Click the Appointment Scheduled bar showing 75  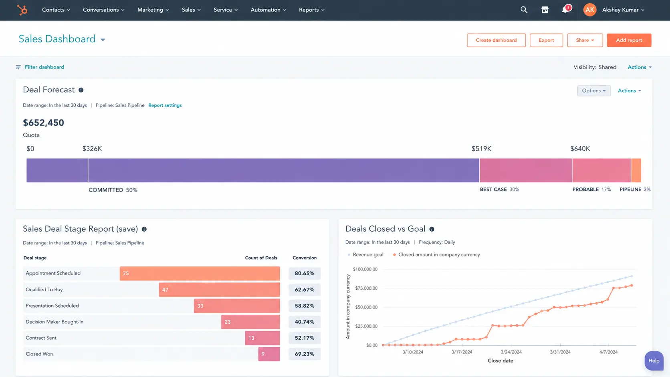200,274
